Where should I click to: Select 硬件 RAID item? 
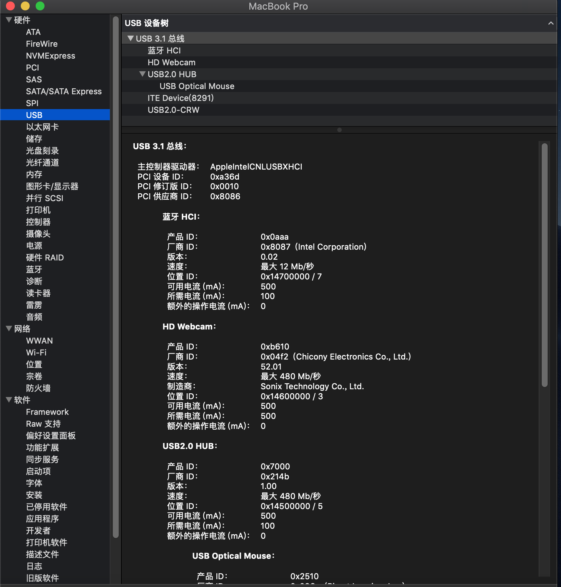(x=45, y=258)
